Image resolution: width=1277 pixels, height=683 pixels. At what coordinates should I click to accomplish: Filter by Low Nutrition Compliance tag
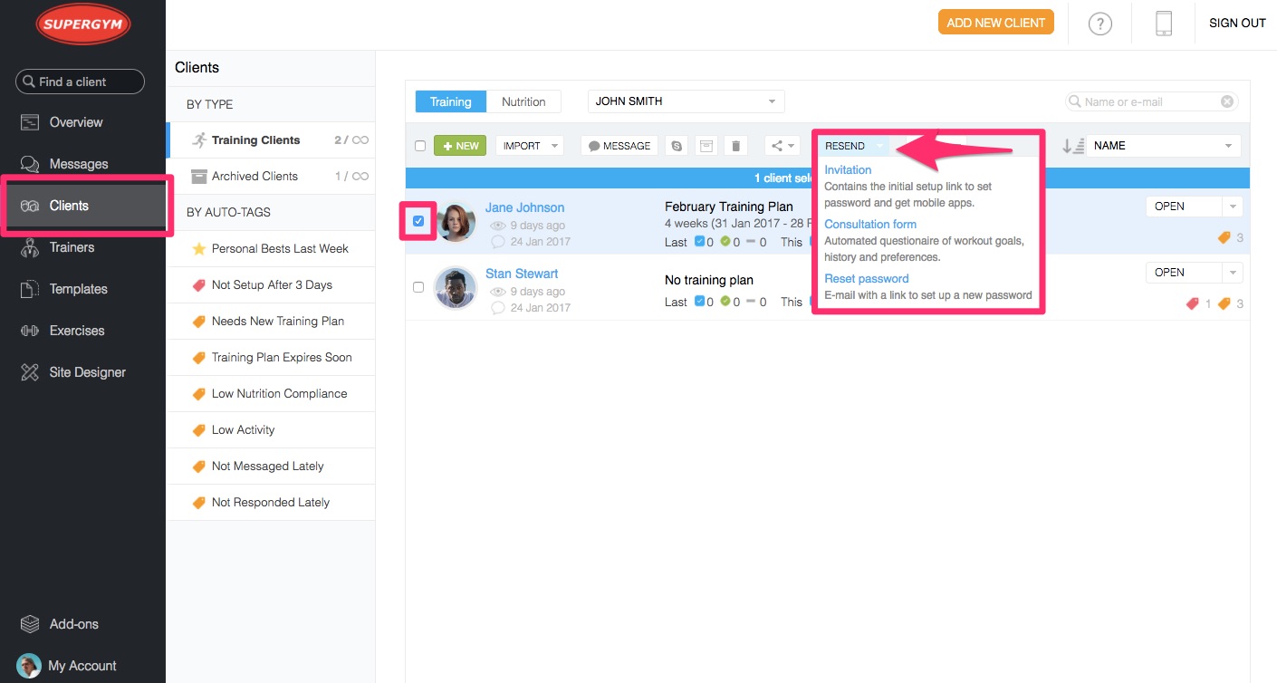pos(271,394)
